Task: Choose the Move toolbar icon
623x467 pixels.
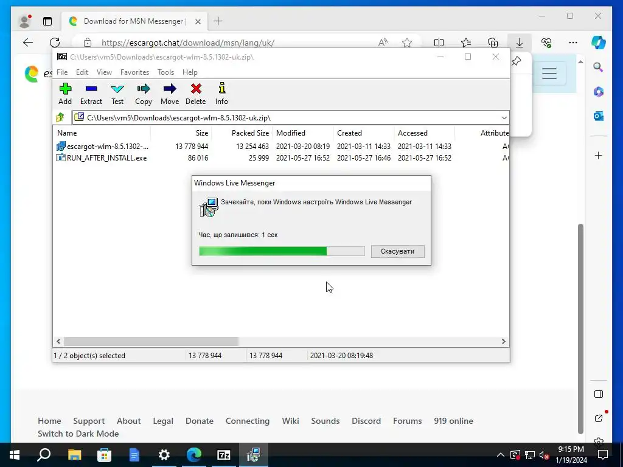Action: click(170, 94)
